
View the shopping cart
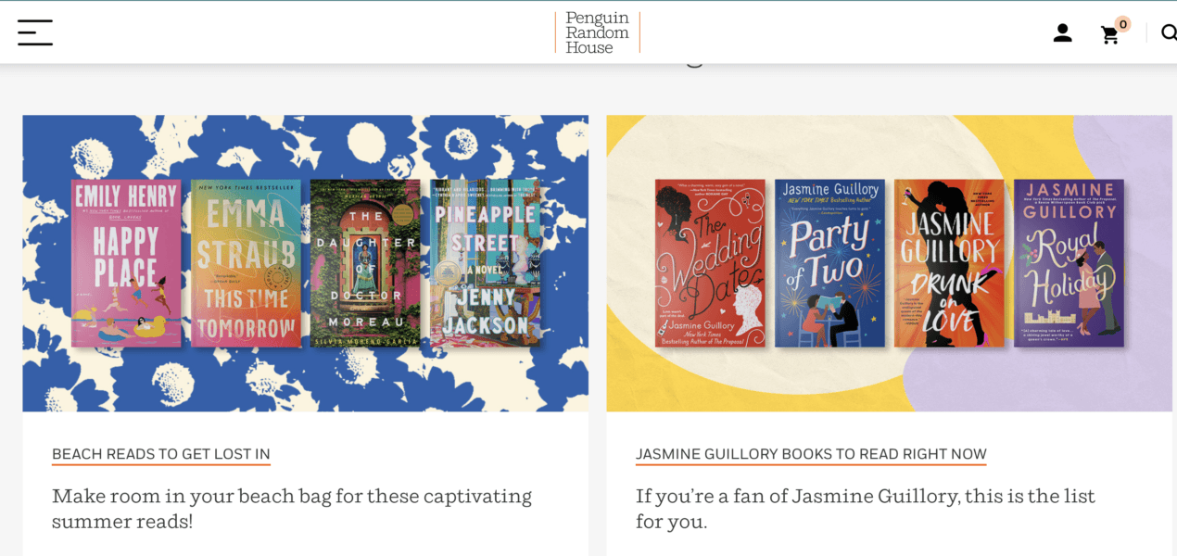1110,33
